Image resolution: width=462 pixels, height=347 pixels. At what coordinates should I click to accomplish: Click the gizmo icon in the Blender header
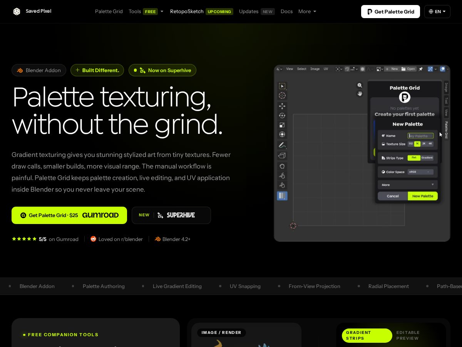point(430,69)
